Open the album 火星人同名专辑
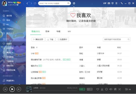The image size is (136, 94). tap(103, 66)
